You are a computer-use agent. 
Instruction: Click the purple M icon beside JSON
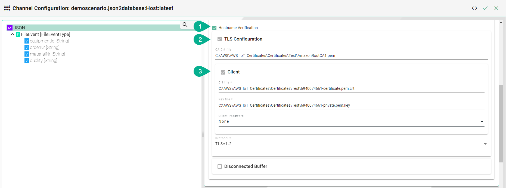tap(10, 28)
